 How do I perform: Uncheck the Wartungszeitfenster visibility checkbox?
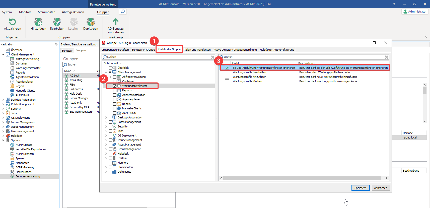[x=115, y=86]
